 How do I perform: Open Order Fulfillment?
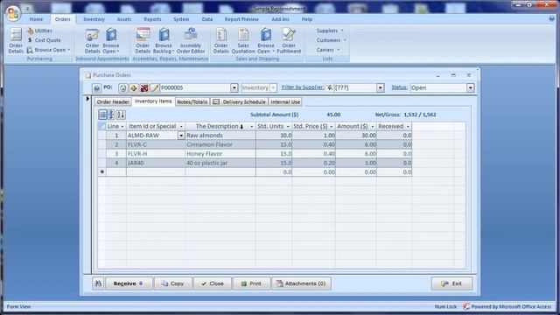pos(289,41)
